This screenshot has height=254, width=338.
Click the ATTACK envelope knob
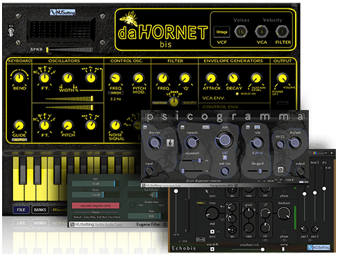pos(211,78)
